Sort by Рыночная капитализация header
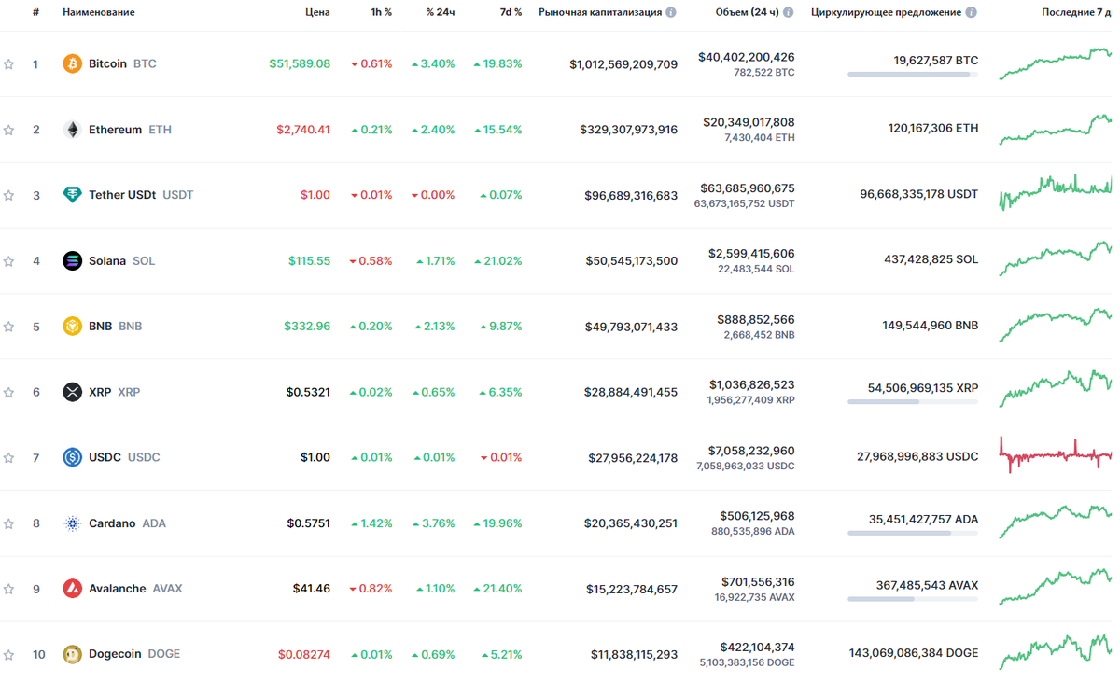This screenshot has height=683, width=1120. click(x=600, y=12)
